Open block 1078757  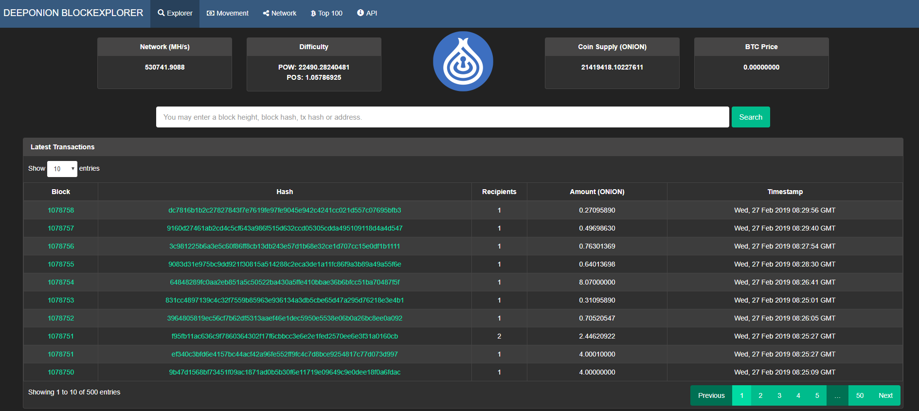(x=61, y=228)
